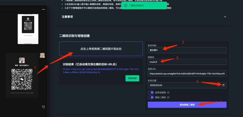The image size is (243, 117).
Task: Open the upper QR code screenshot in chat
Action: tap(28, 29)
